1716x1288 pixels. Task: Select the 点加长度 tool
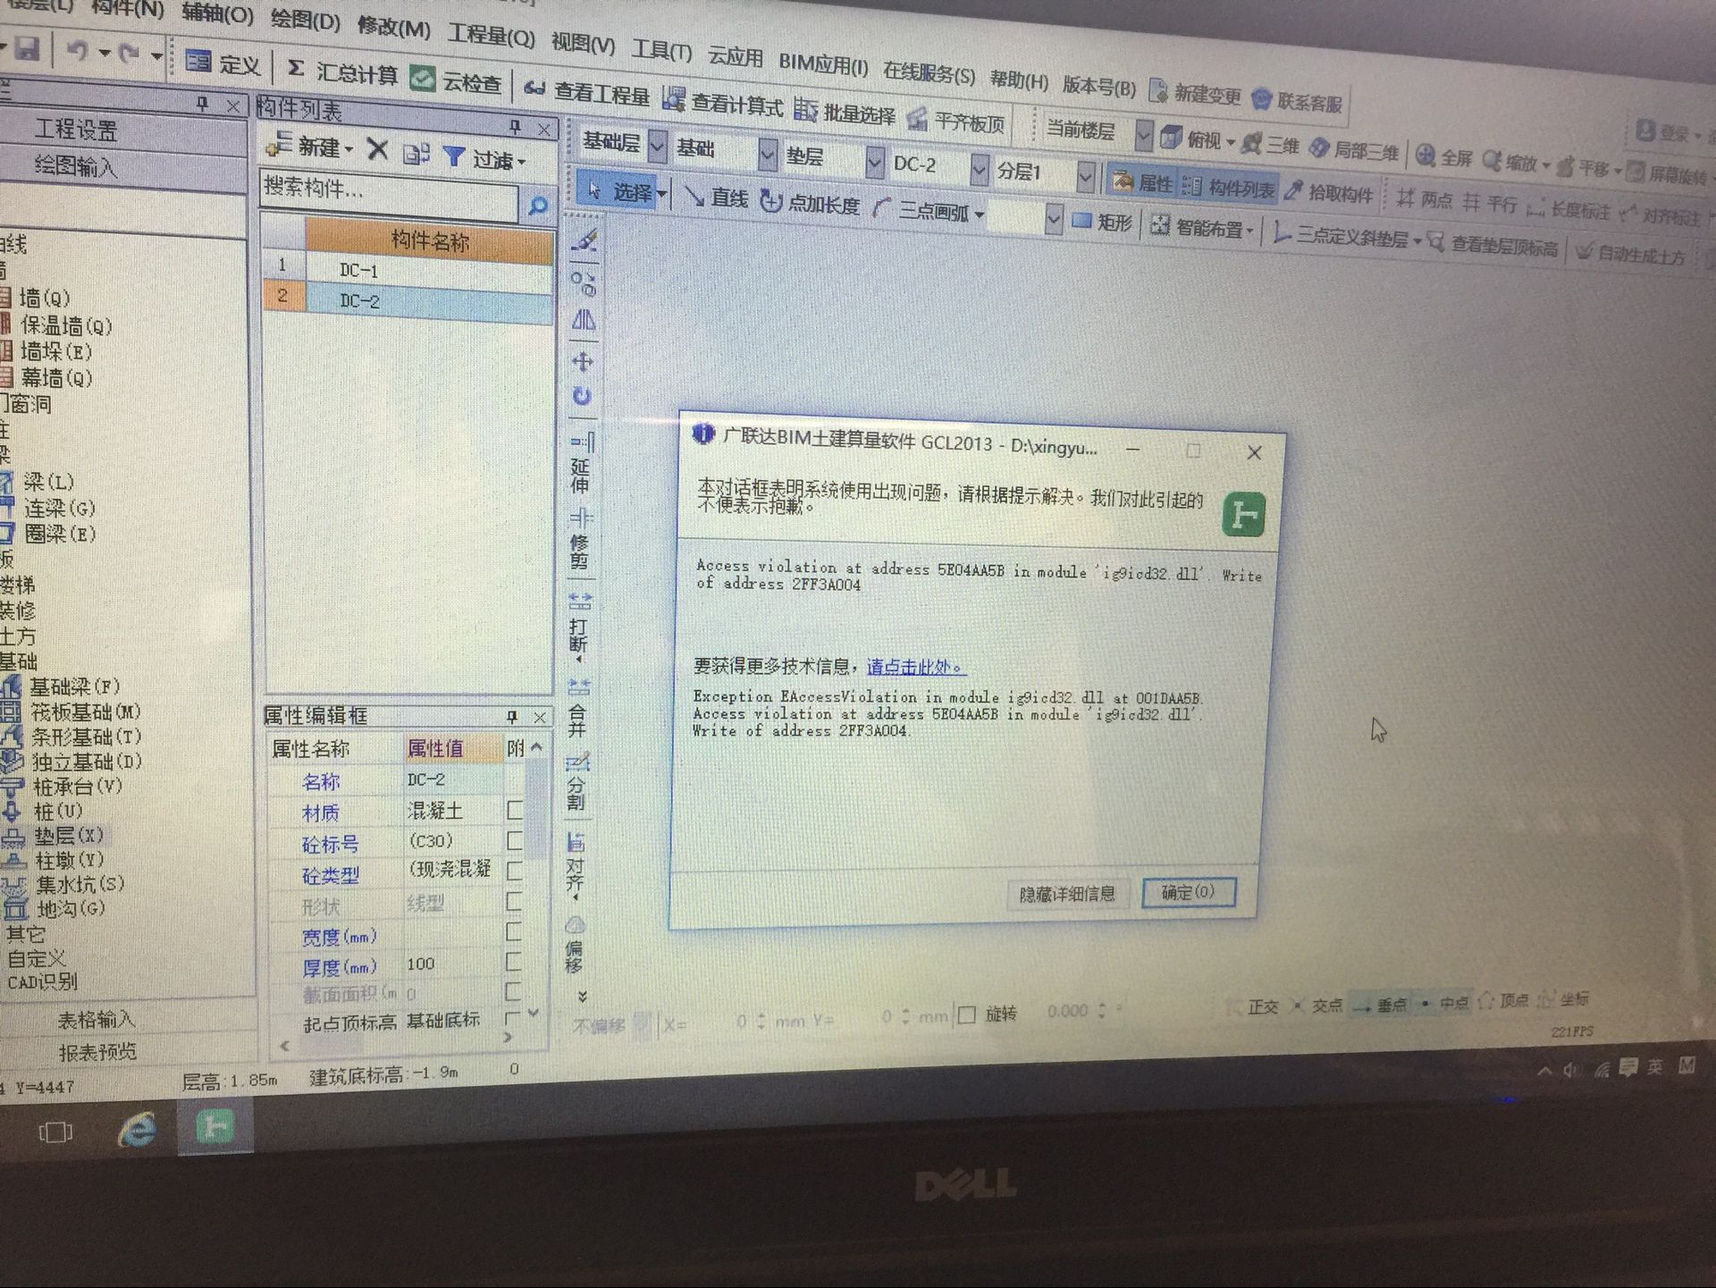pyautogui.click(x=810, y=203)
